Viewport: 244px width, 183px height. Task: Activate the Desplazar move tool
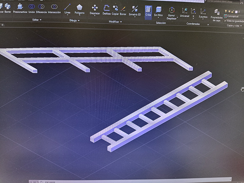(x=95, y=9)
